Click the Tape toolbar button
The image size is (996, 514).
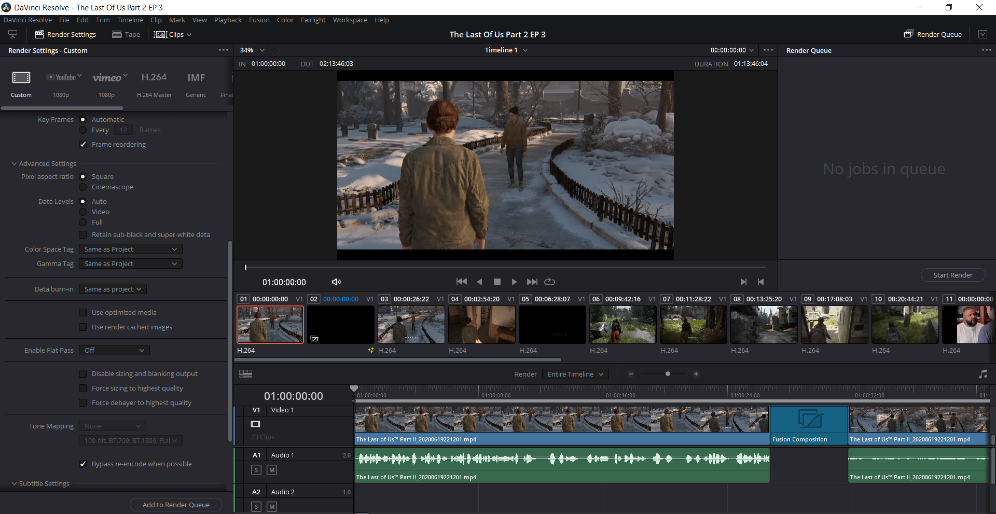click(x=126, y=35)
